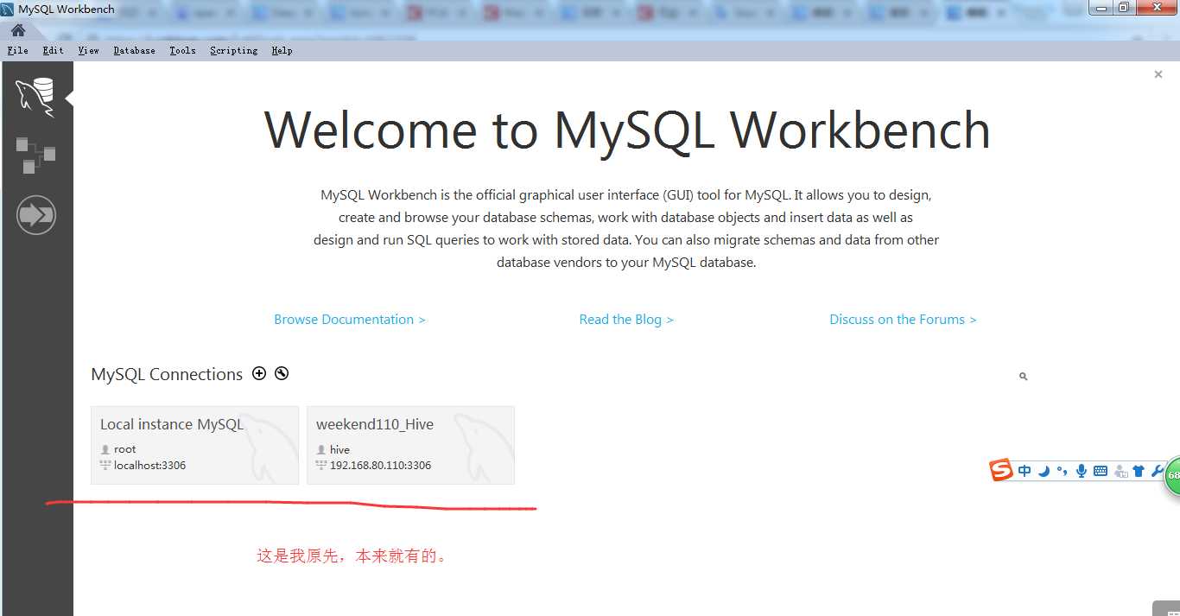Click the 192.168.80.110:3306 address text
The width and height of the screenshot is (1180, 616).
(x=380, y=465)
